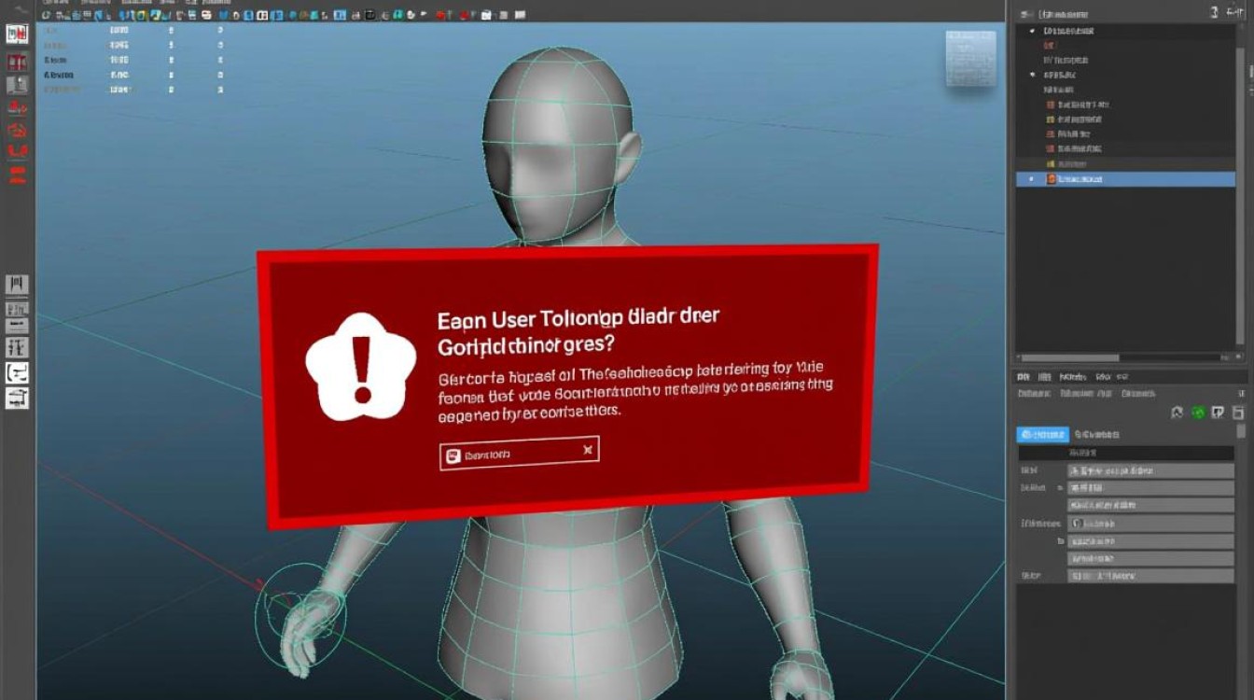This screenshot has height=700, width=1254.
Task: Click the first value field below the dark header
Action: tap(1150, 470)
